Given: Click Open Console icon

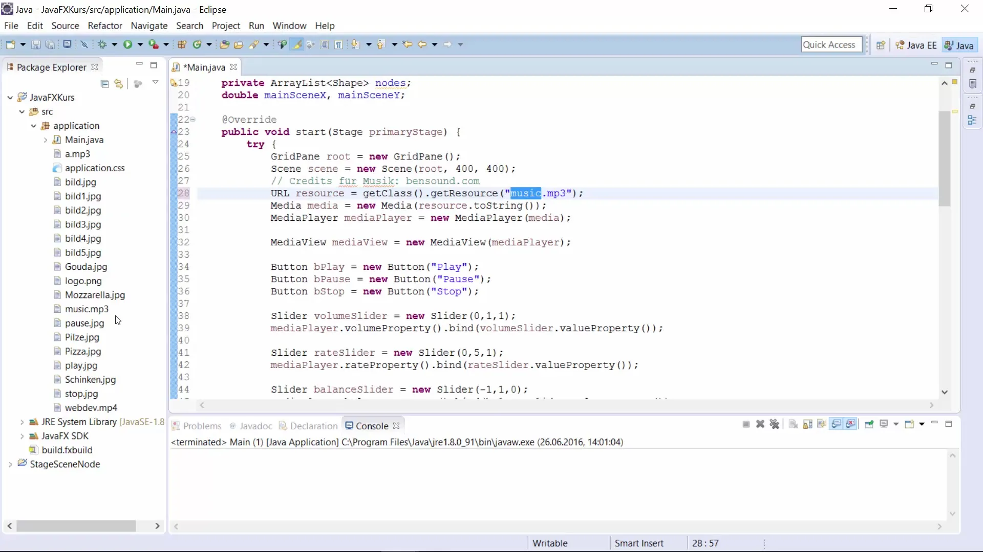Looking at the screenshot, I should coord(909,424).
